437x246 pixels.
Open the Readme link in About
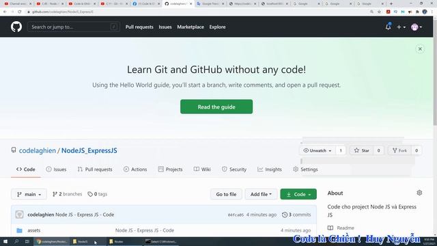(x=341, y=228)
